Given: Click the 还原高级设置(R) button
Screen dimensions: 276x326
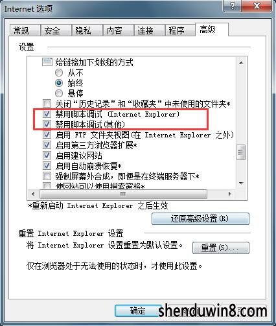Looking at the screenshot, I should 200,218.
